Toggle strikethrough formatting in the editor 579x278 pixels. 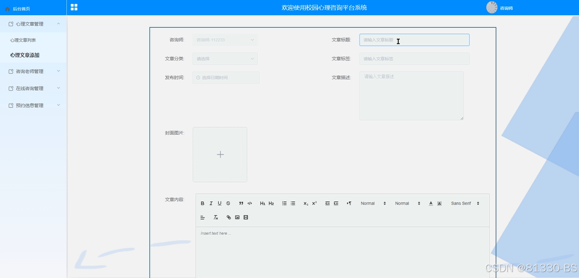228,203
